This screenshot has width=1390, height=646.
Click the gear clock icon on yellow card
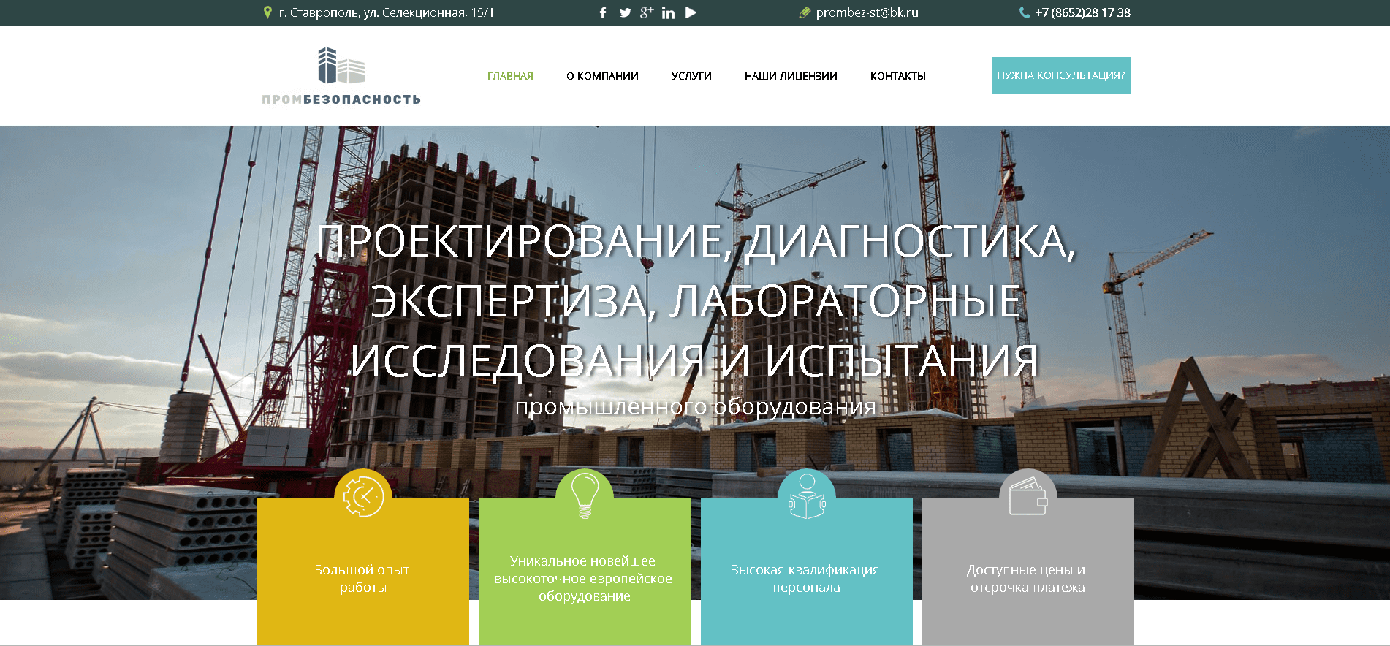(363, 496)
